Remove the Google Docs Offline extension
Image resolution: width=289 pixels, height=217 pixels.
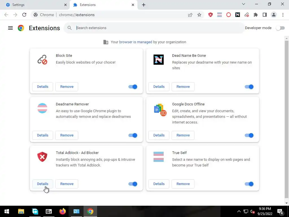tap(183, 135)
